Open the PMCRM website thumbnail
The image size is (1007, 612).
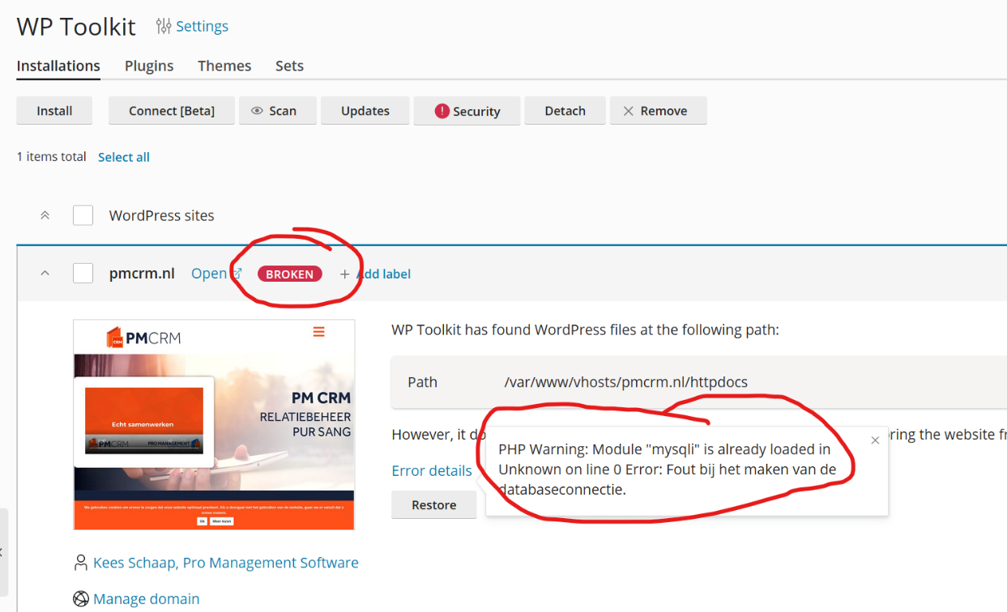(x=214, y=425)
